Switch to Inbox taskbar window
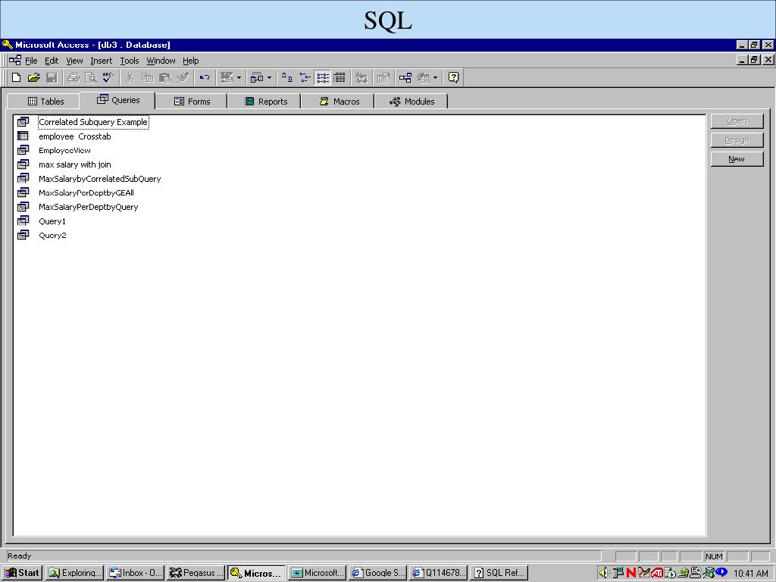Image resolution: width=776 pixels, height=582 pixels. pos(135,573)
